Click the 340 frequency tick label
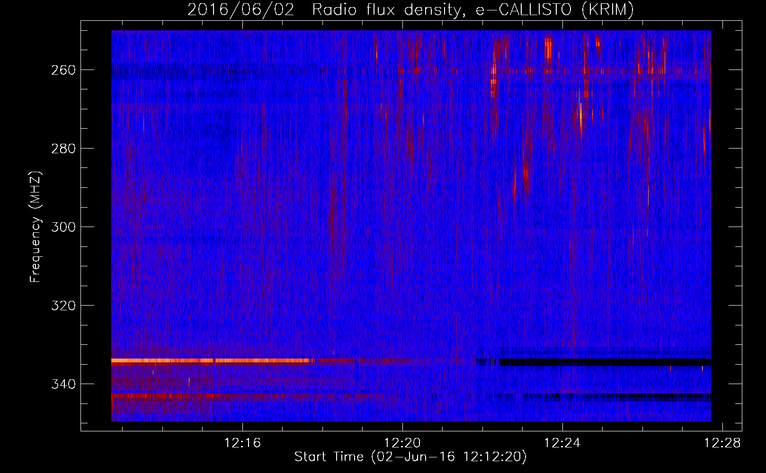766x473 pixels. [63, 384]
